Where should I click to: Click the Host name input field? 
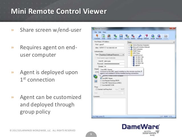112,44
